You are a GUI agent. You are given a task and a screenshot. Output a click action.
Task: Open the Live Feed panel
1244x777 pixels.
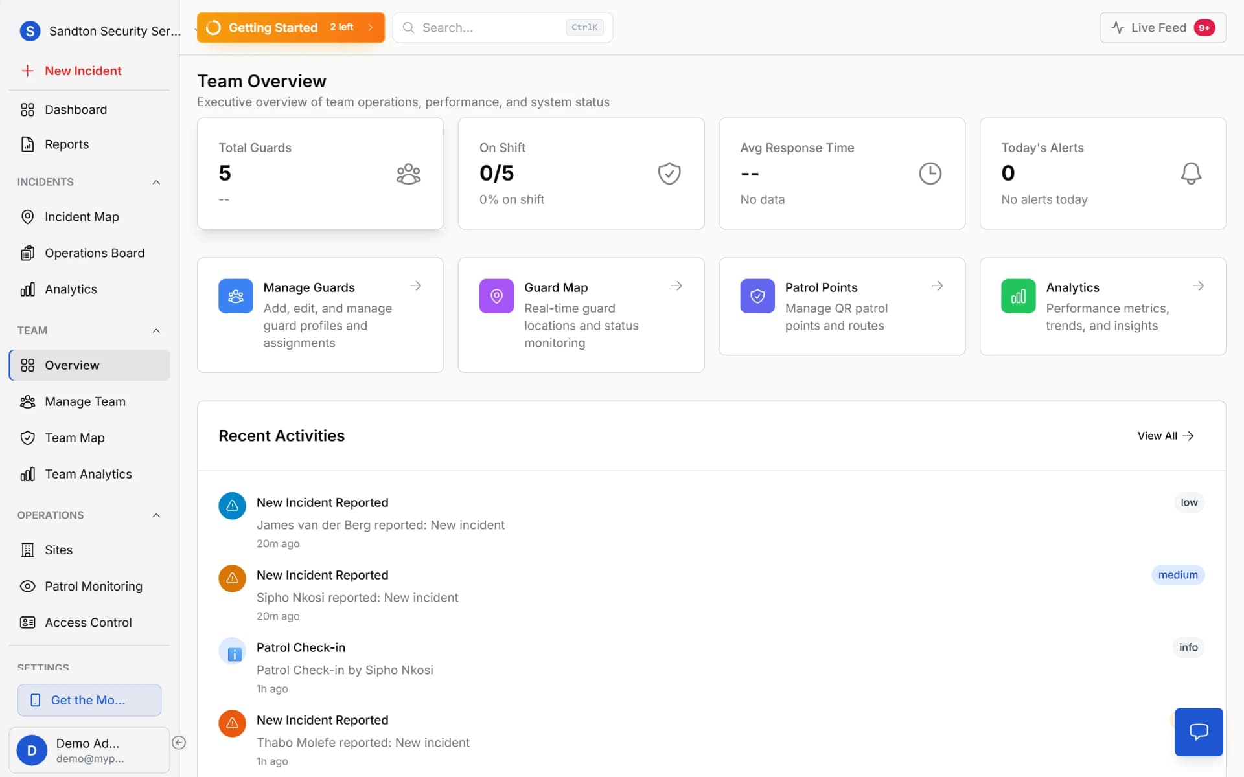coord(1162,27)
